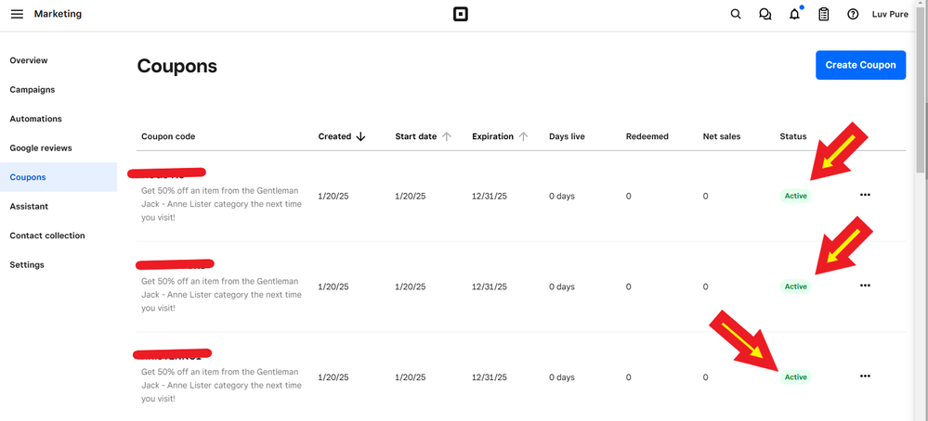928x421 pixels.
Task: Sort coupons by Start date column
Action: [x=423, y=136]
